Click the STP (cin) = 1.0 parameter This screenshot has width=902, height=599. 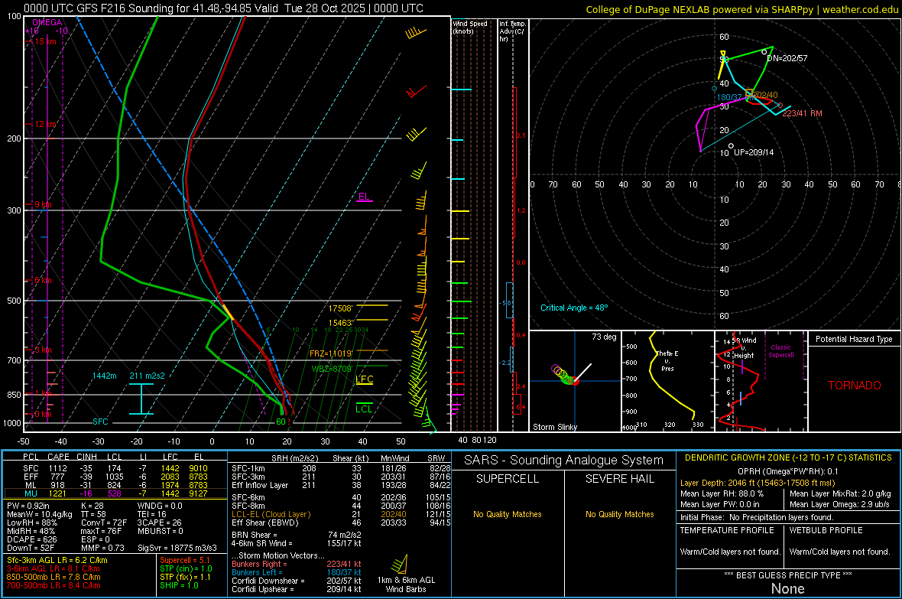point(186,568)
